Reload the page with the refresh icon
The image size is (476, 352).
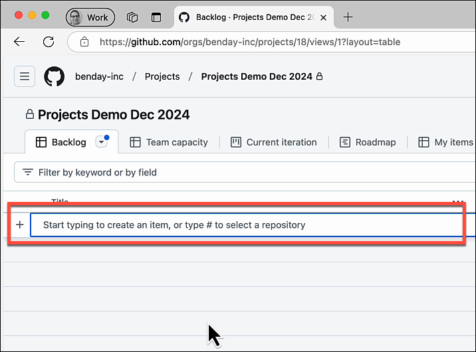pos(49,42)
